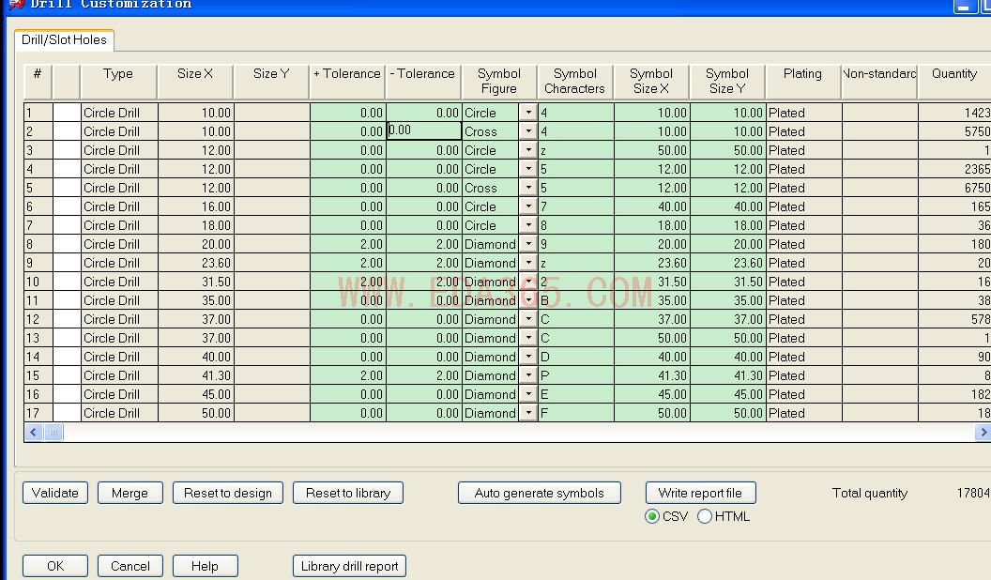Click the scroll left arrow of the table
Screen dimensions: 991x580
tap(34, 432)
